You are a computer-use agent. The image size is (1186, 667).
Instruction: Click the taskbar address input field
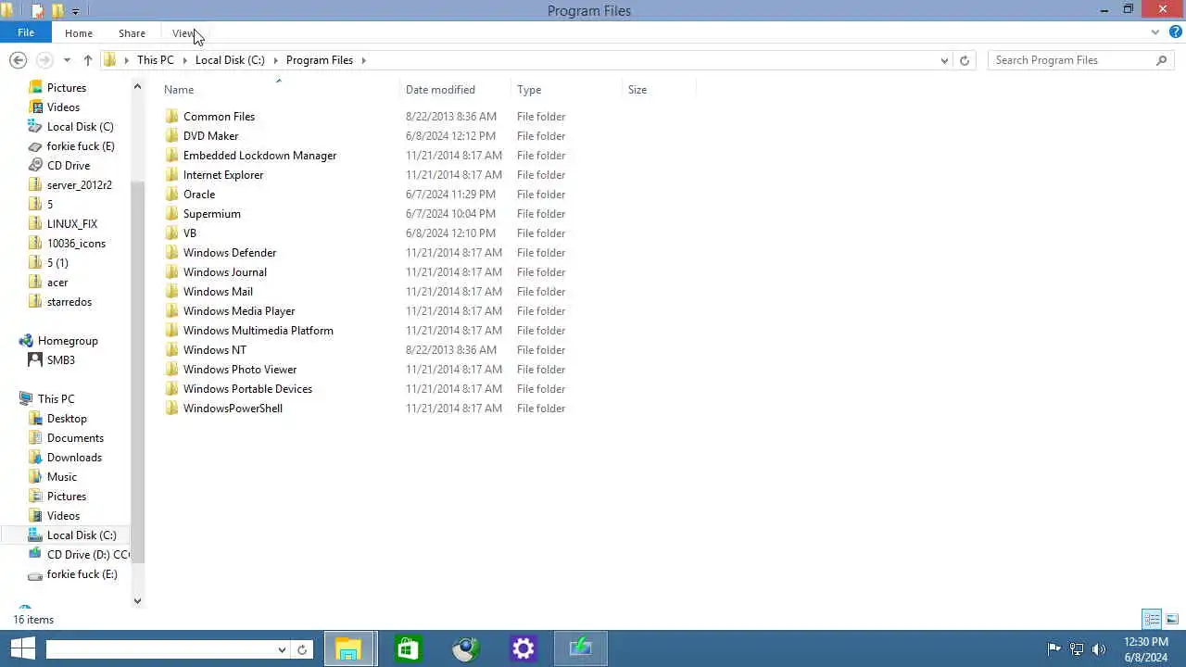point(160,649)
